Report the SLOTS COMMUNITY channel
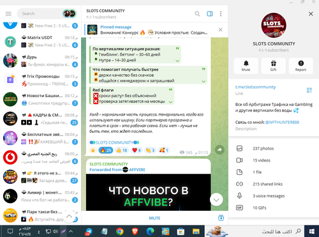 [300, 66]
